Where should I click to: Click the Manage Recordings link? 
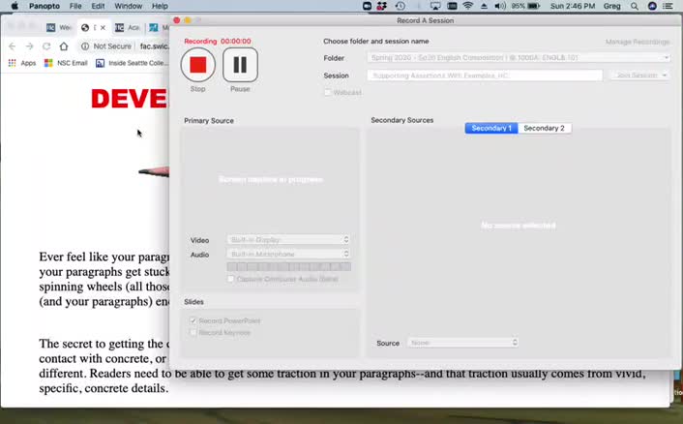tap(637, 43)
